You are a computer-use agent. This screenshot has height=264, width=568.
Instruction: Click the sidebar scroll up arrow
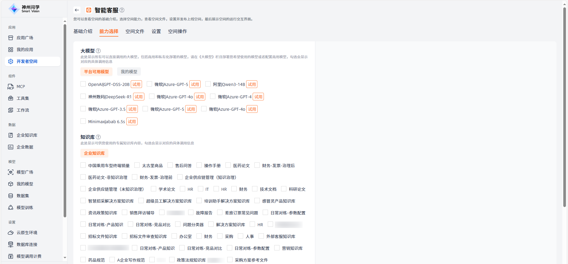65,21
